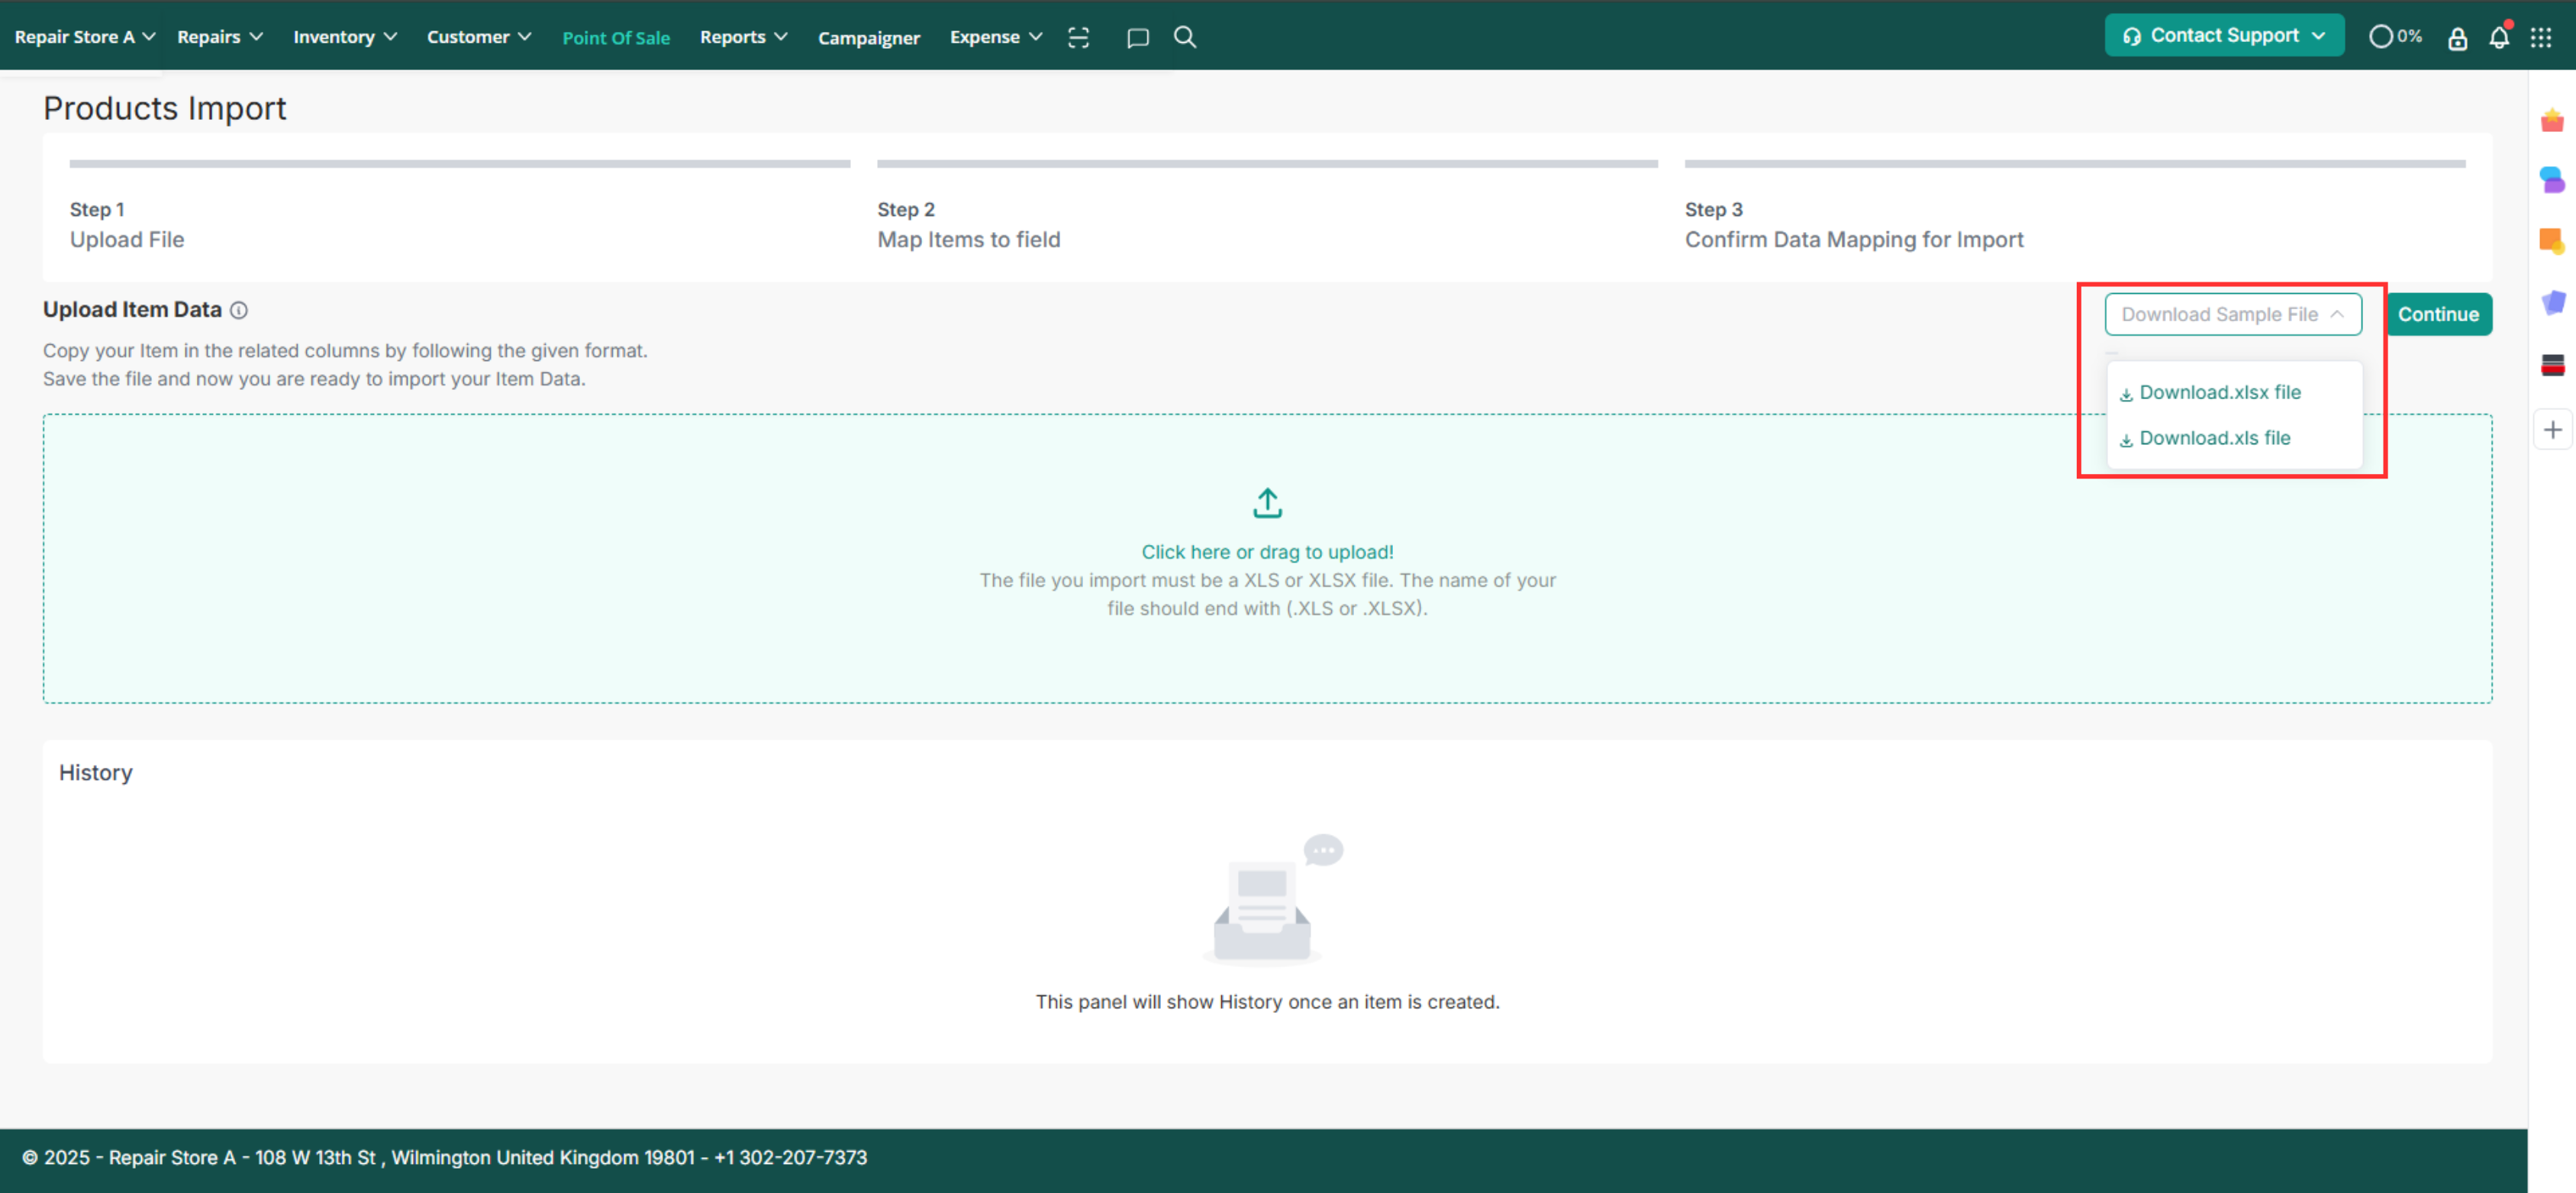Click the Products Import page title
Viewport: 2576px width, 1193px height.
pos(165,108)
